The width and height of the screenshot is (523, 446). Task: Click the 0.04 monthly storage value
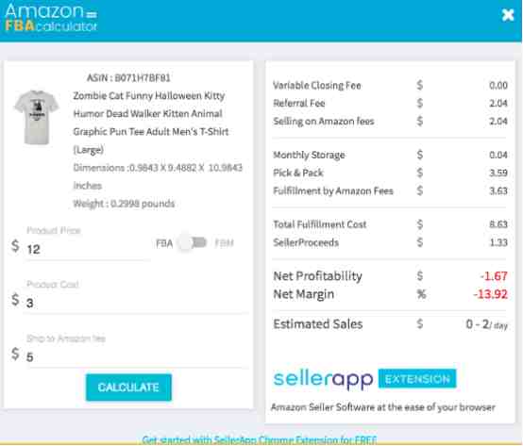click(498, 155)
